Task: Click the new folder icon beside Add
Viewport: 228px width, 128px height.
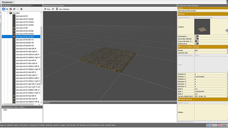Action: click(x=10, y=9)
